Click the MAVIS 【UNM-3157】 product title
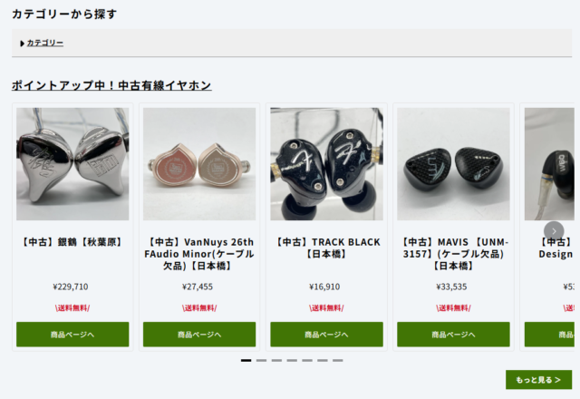Image resolution: width=580 pixels, height=399 pixels. tap(453, 254)
